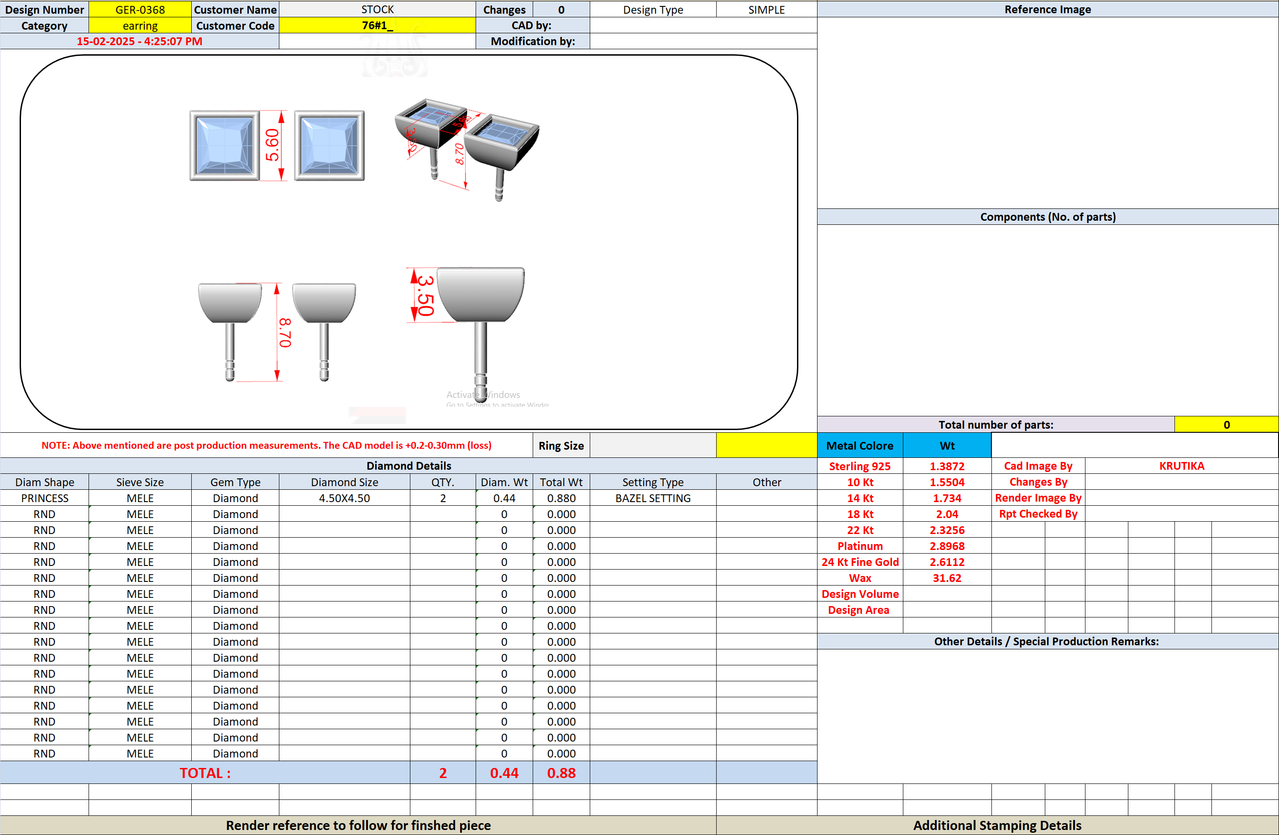Select the yellow Total number of parts value

[1227, 424]
